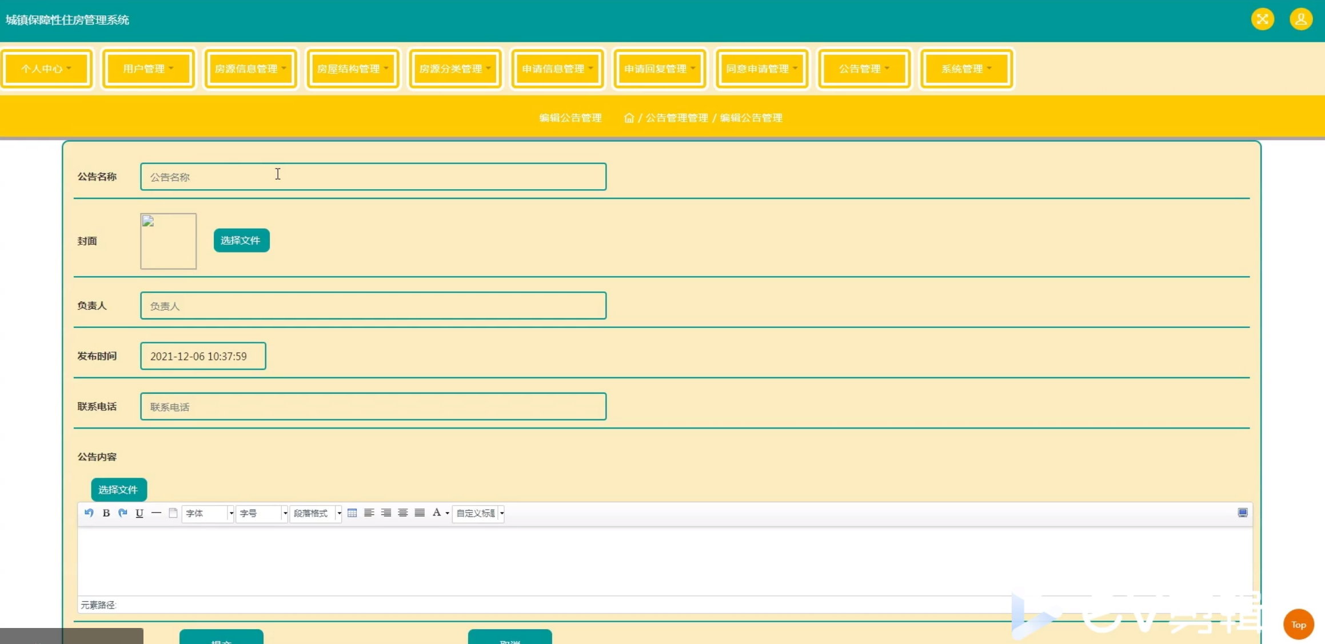This screenshot has height=644, width=1325.
Task: Click the 选择文件 button beside cover image
Action: point(241,240)
